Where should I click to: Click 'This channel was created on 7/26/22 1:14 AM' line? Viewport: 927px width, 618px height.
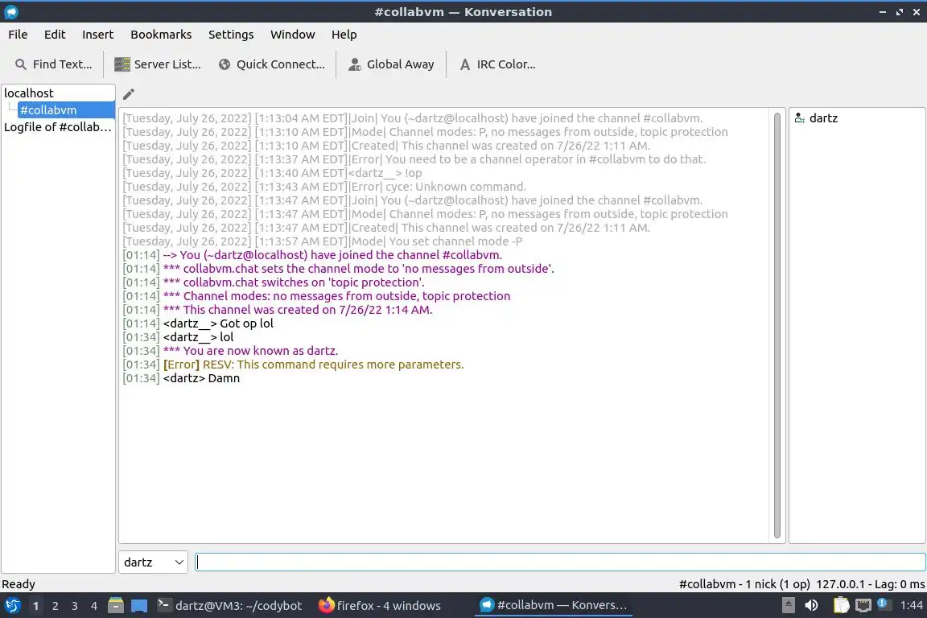[278, 310]
